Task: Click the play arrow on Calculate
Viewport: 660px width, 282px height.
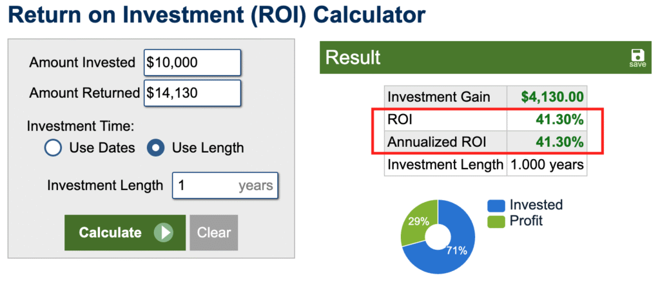Action: [x=163, y=232]
